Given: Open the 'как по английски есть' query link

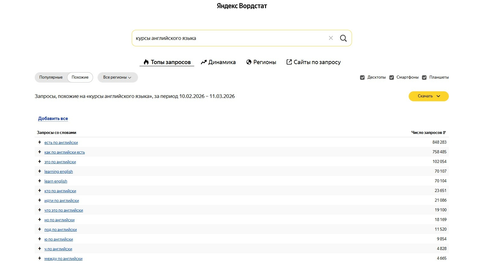Looking at the screenshot, I should point(65,152).
